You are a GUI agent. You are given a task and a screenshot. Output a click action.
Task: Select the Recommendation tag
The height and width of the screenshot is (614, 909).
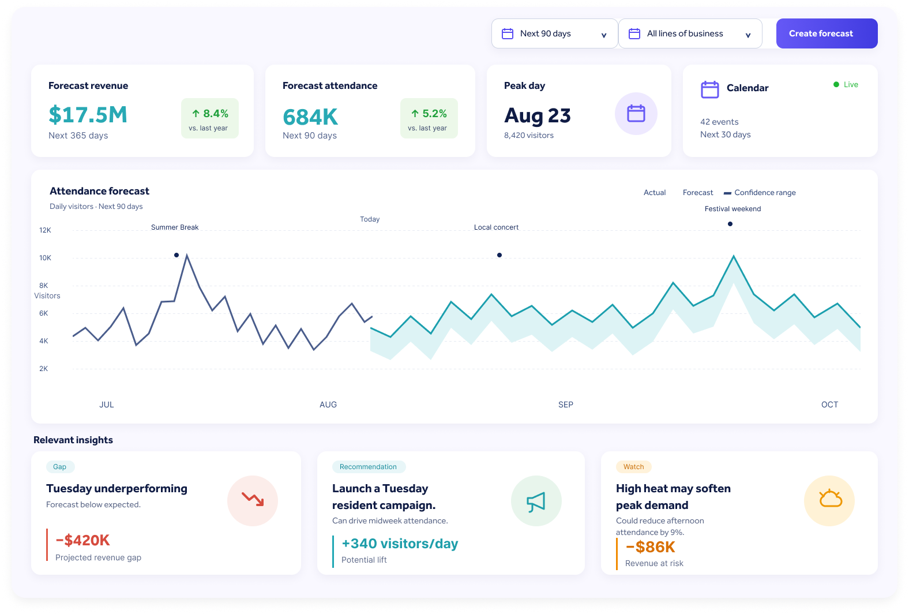[369, 467]
